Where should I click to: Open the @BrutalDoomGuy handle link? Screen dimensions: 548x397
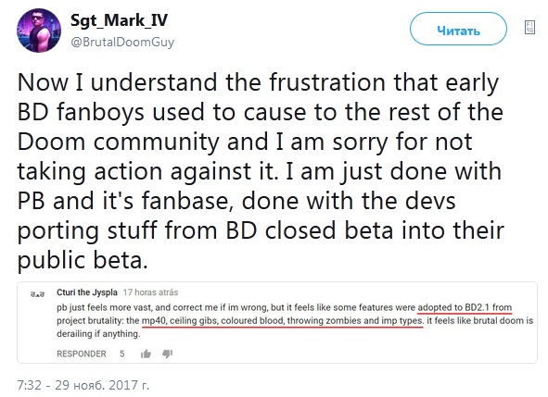(x=122, y=42)
